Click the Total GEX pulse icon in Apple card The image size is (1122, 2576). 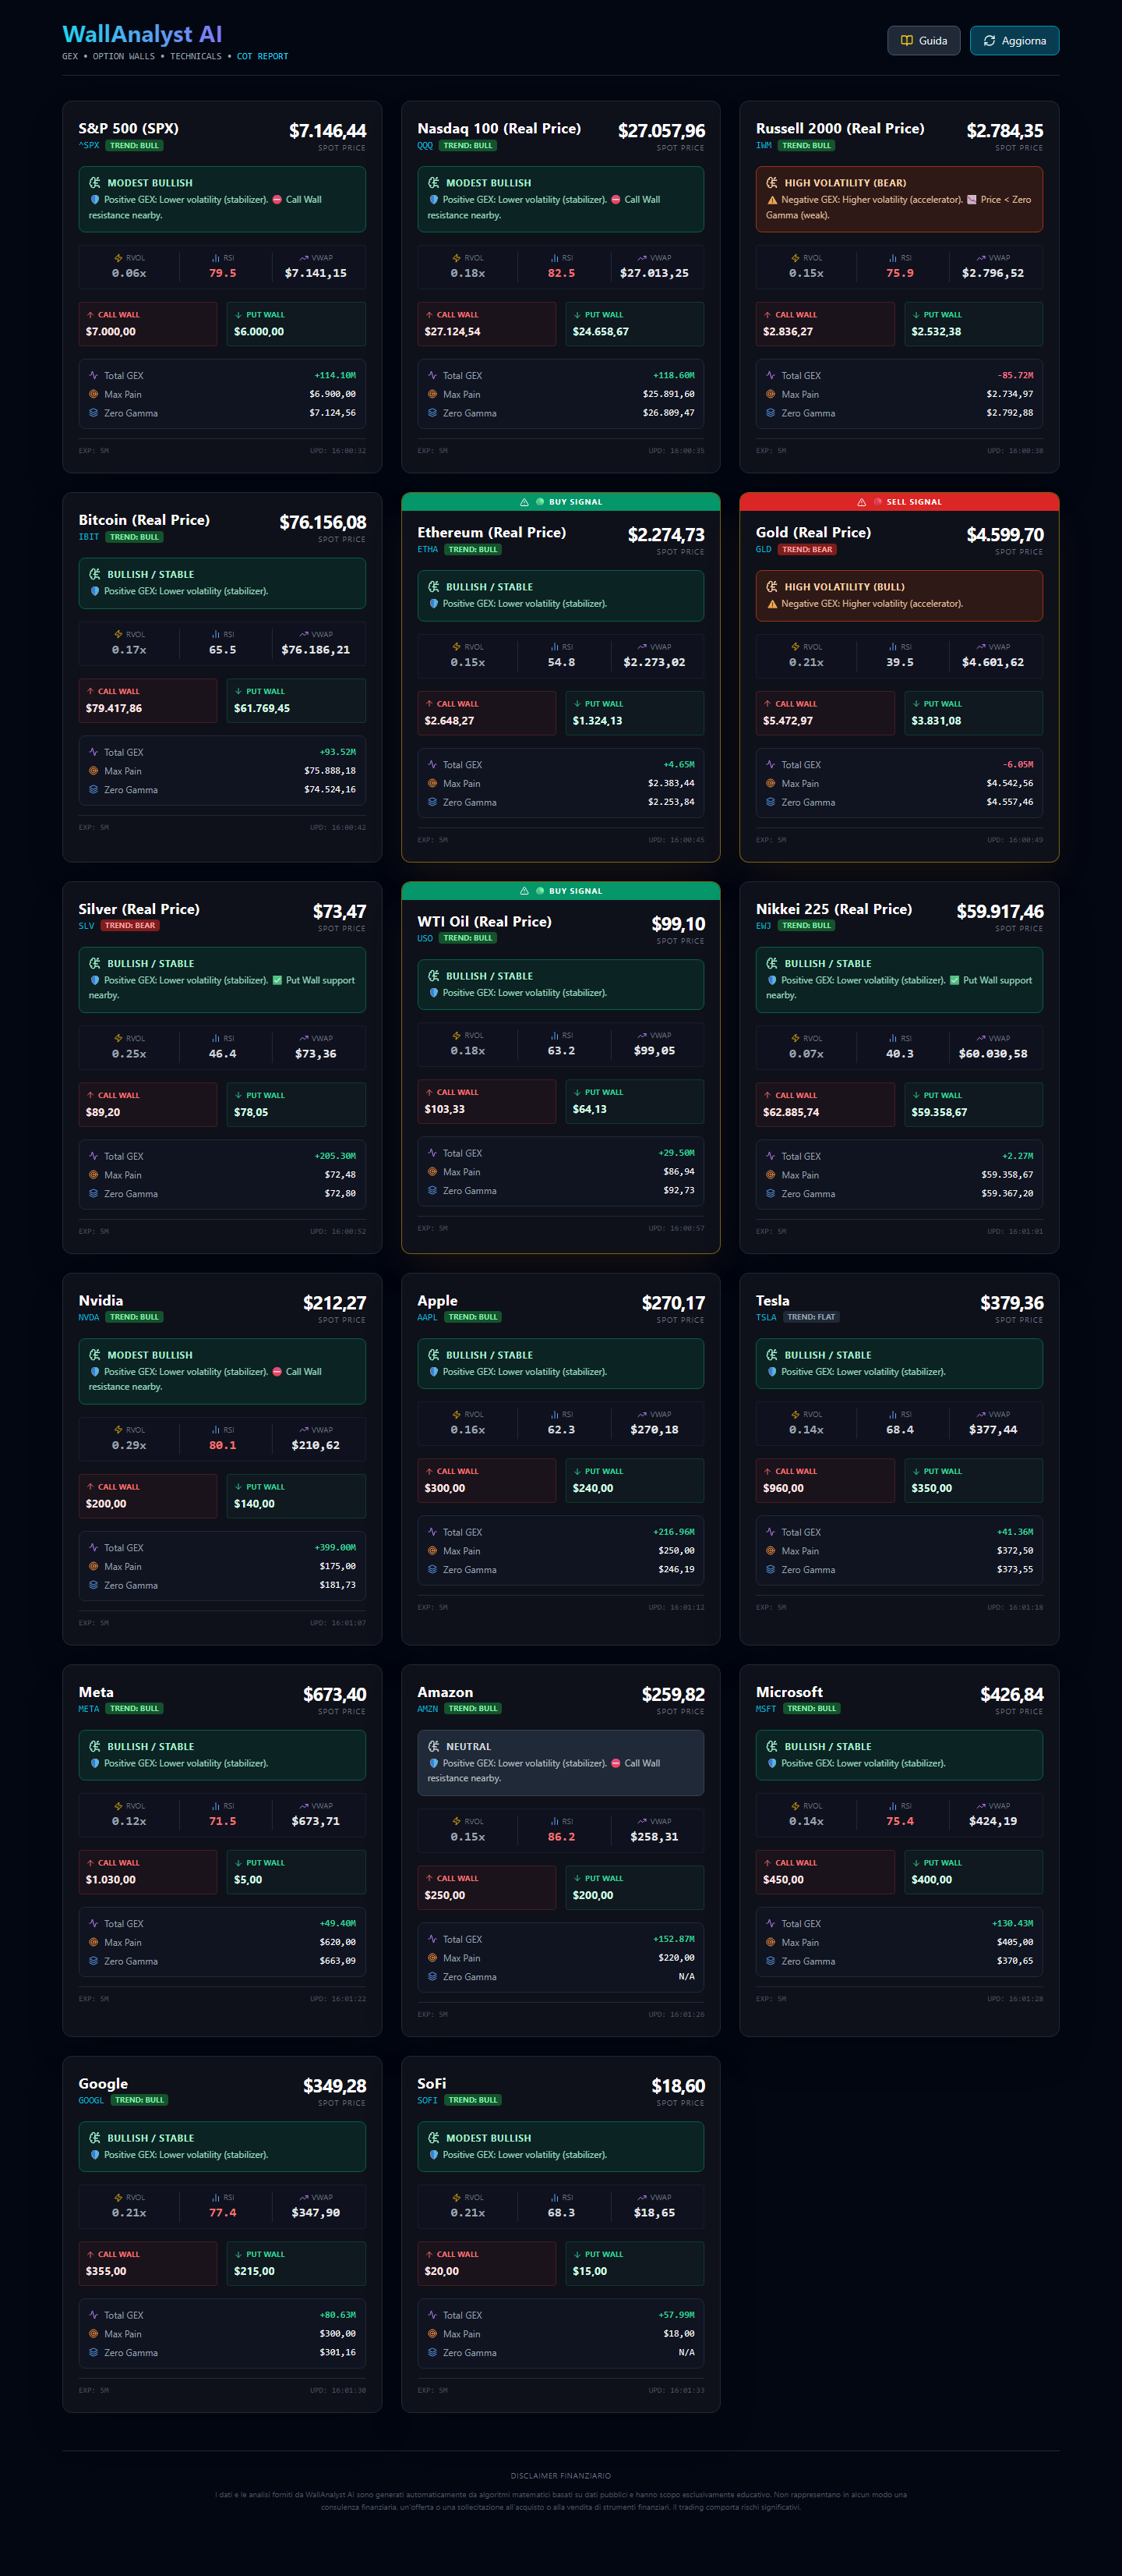pyautogui.click(x=432, y=1532)
